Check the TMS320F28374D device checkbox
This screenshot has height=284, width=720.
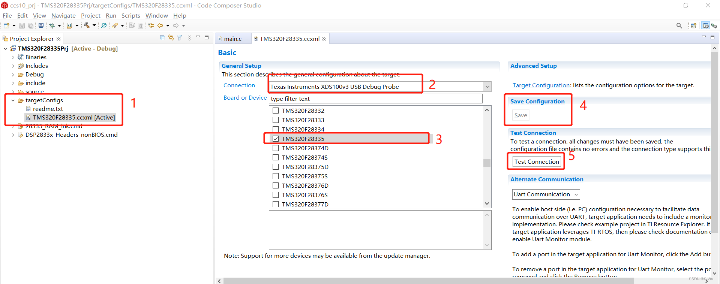[276, 148]
